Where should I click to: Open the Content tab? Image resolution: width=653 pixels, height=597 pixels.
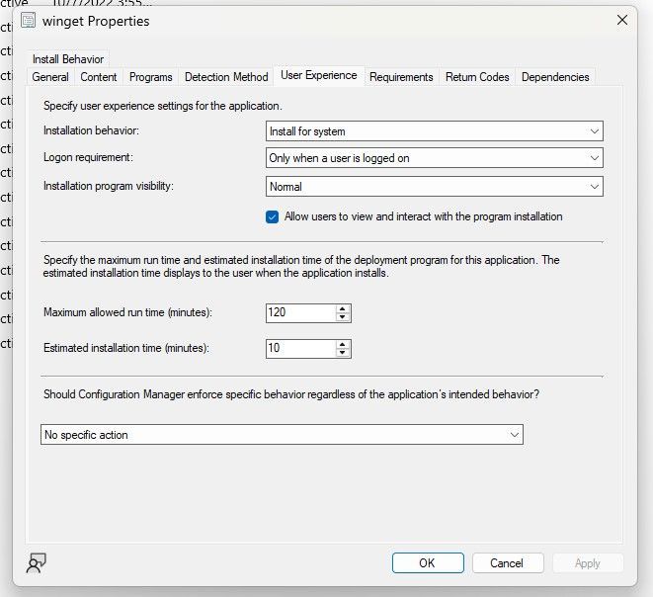99,77
